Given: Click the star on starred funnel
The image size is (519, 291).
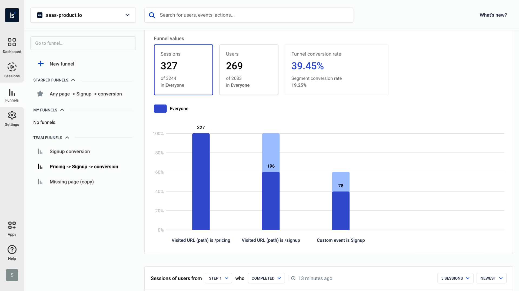Looking at the screenshot, I should click(40, 94).
